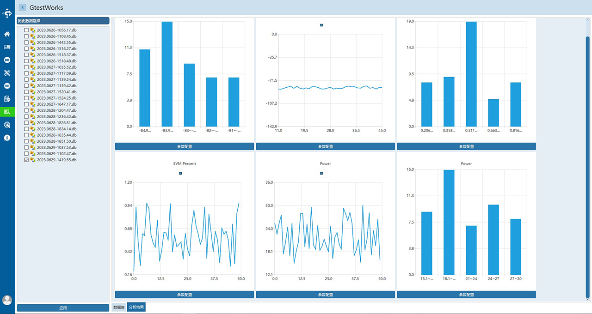592x314 pixels.
Task: Open the report checklist sidebar icon
Action: click(7, 99)
